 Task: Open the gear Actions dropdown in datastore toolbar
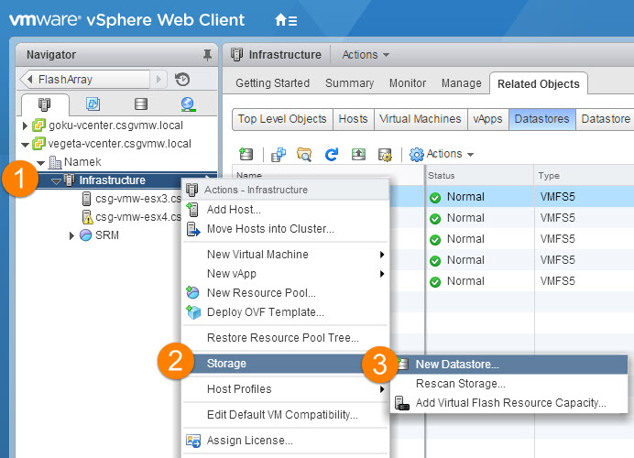point(441,154)
